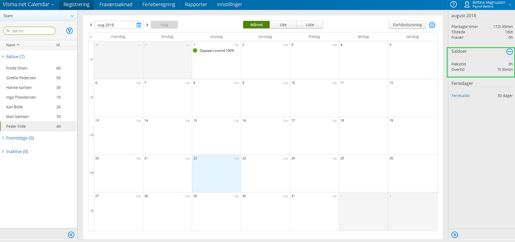Open the Visma.net Calendar app dropdown

point(28,5)
